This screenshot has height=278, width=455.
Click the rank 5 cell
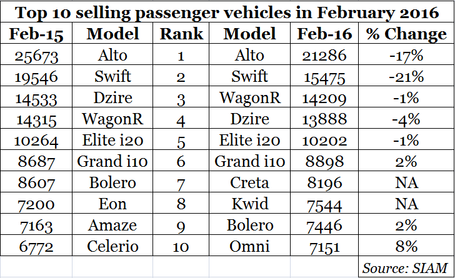180,141
